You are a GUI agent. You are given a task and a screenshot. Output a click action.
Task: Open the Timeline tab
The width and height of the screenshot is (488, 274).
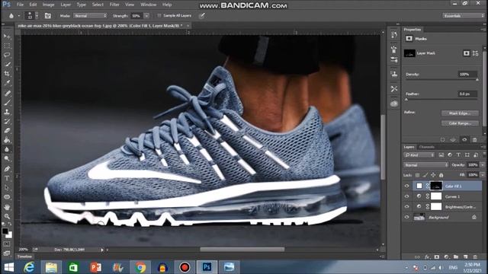click(24, 256)
